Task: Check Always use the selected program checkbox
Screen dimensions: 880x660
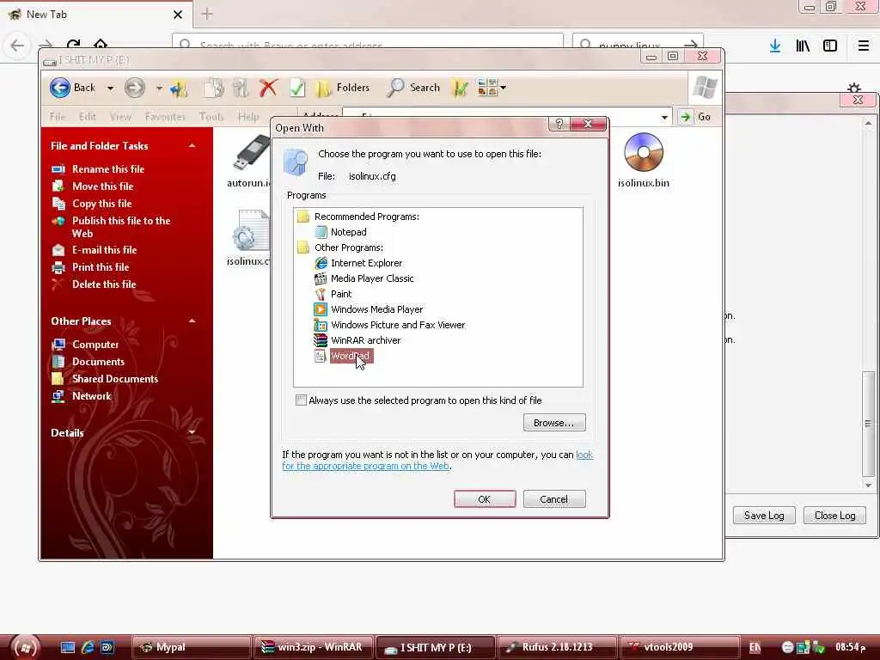Action: 301,400
